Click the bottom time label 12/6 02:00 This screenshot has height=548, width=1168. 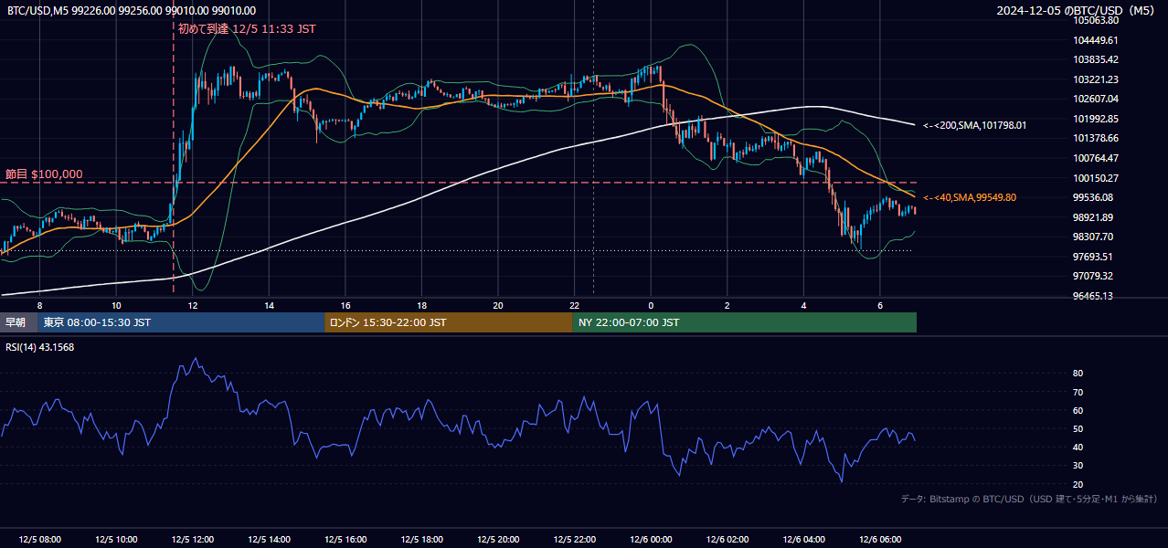pos(727,540)
